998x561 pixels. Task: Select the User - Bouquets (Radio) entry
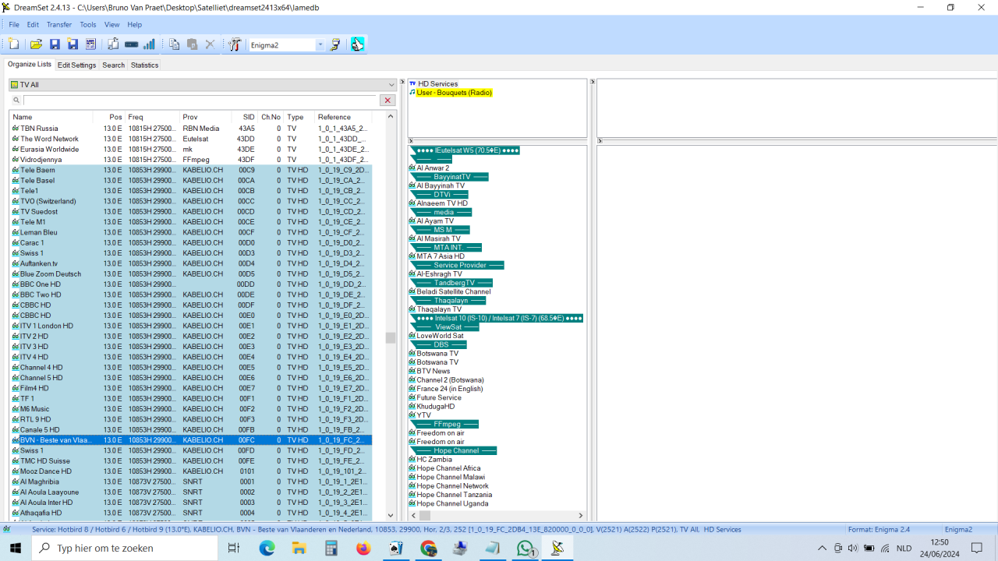coord(454,93)
